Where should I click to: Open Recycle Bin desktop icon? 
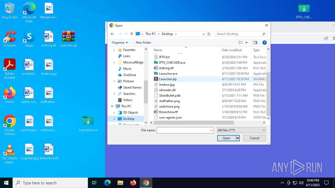click(9, 11)
